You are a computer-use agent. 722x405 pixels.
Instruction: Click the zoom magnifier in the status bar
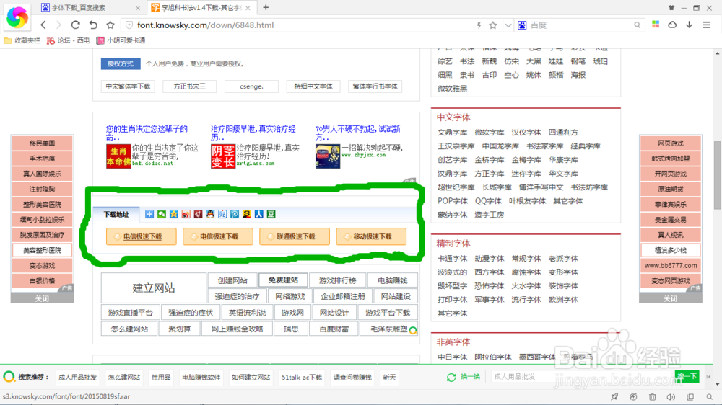(709, 397)
